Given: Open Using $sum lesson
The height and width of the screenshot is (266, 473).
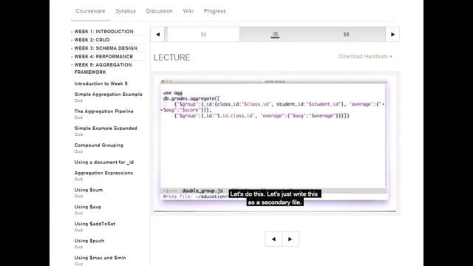Looking at the screenshot, I should (89, 190).
